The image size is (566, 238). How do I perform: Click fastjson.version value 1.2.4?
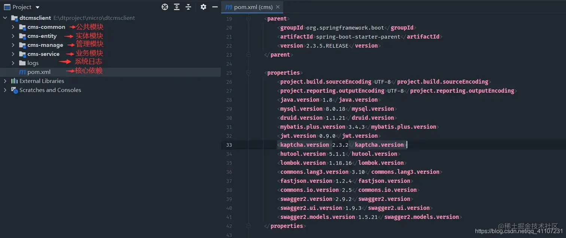[x=344, y=181]
